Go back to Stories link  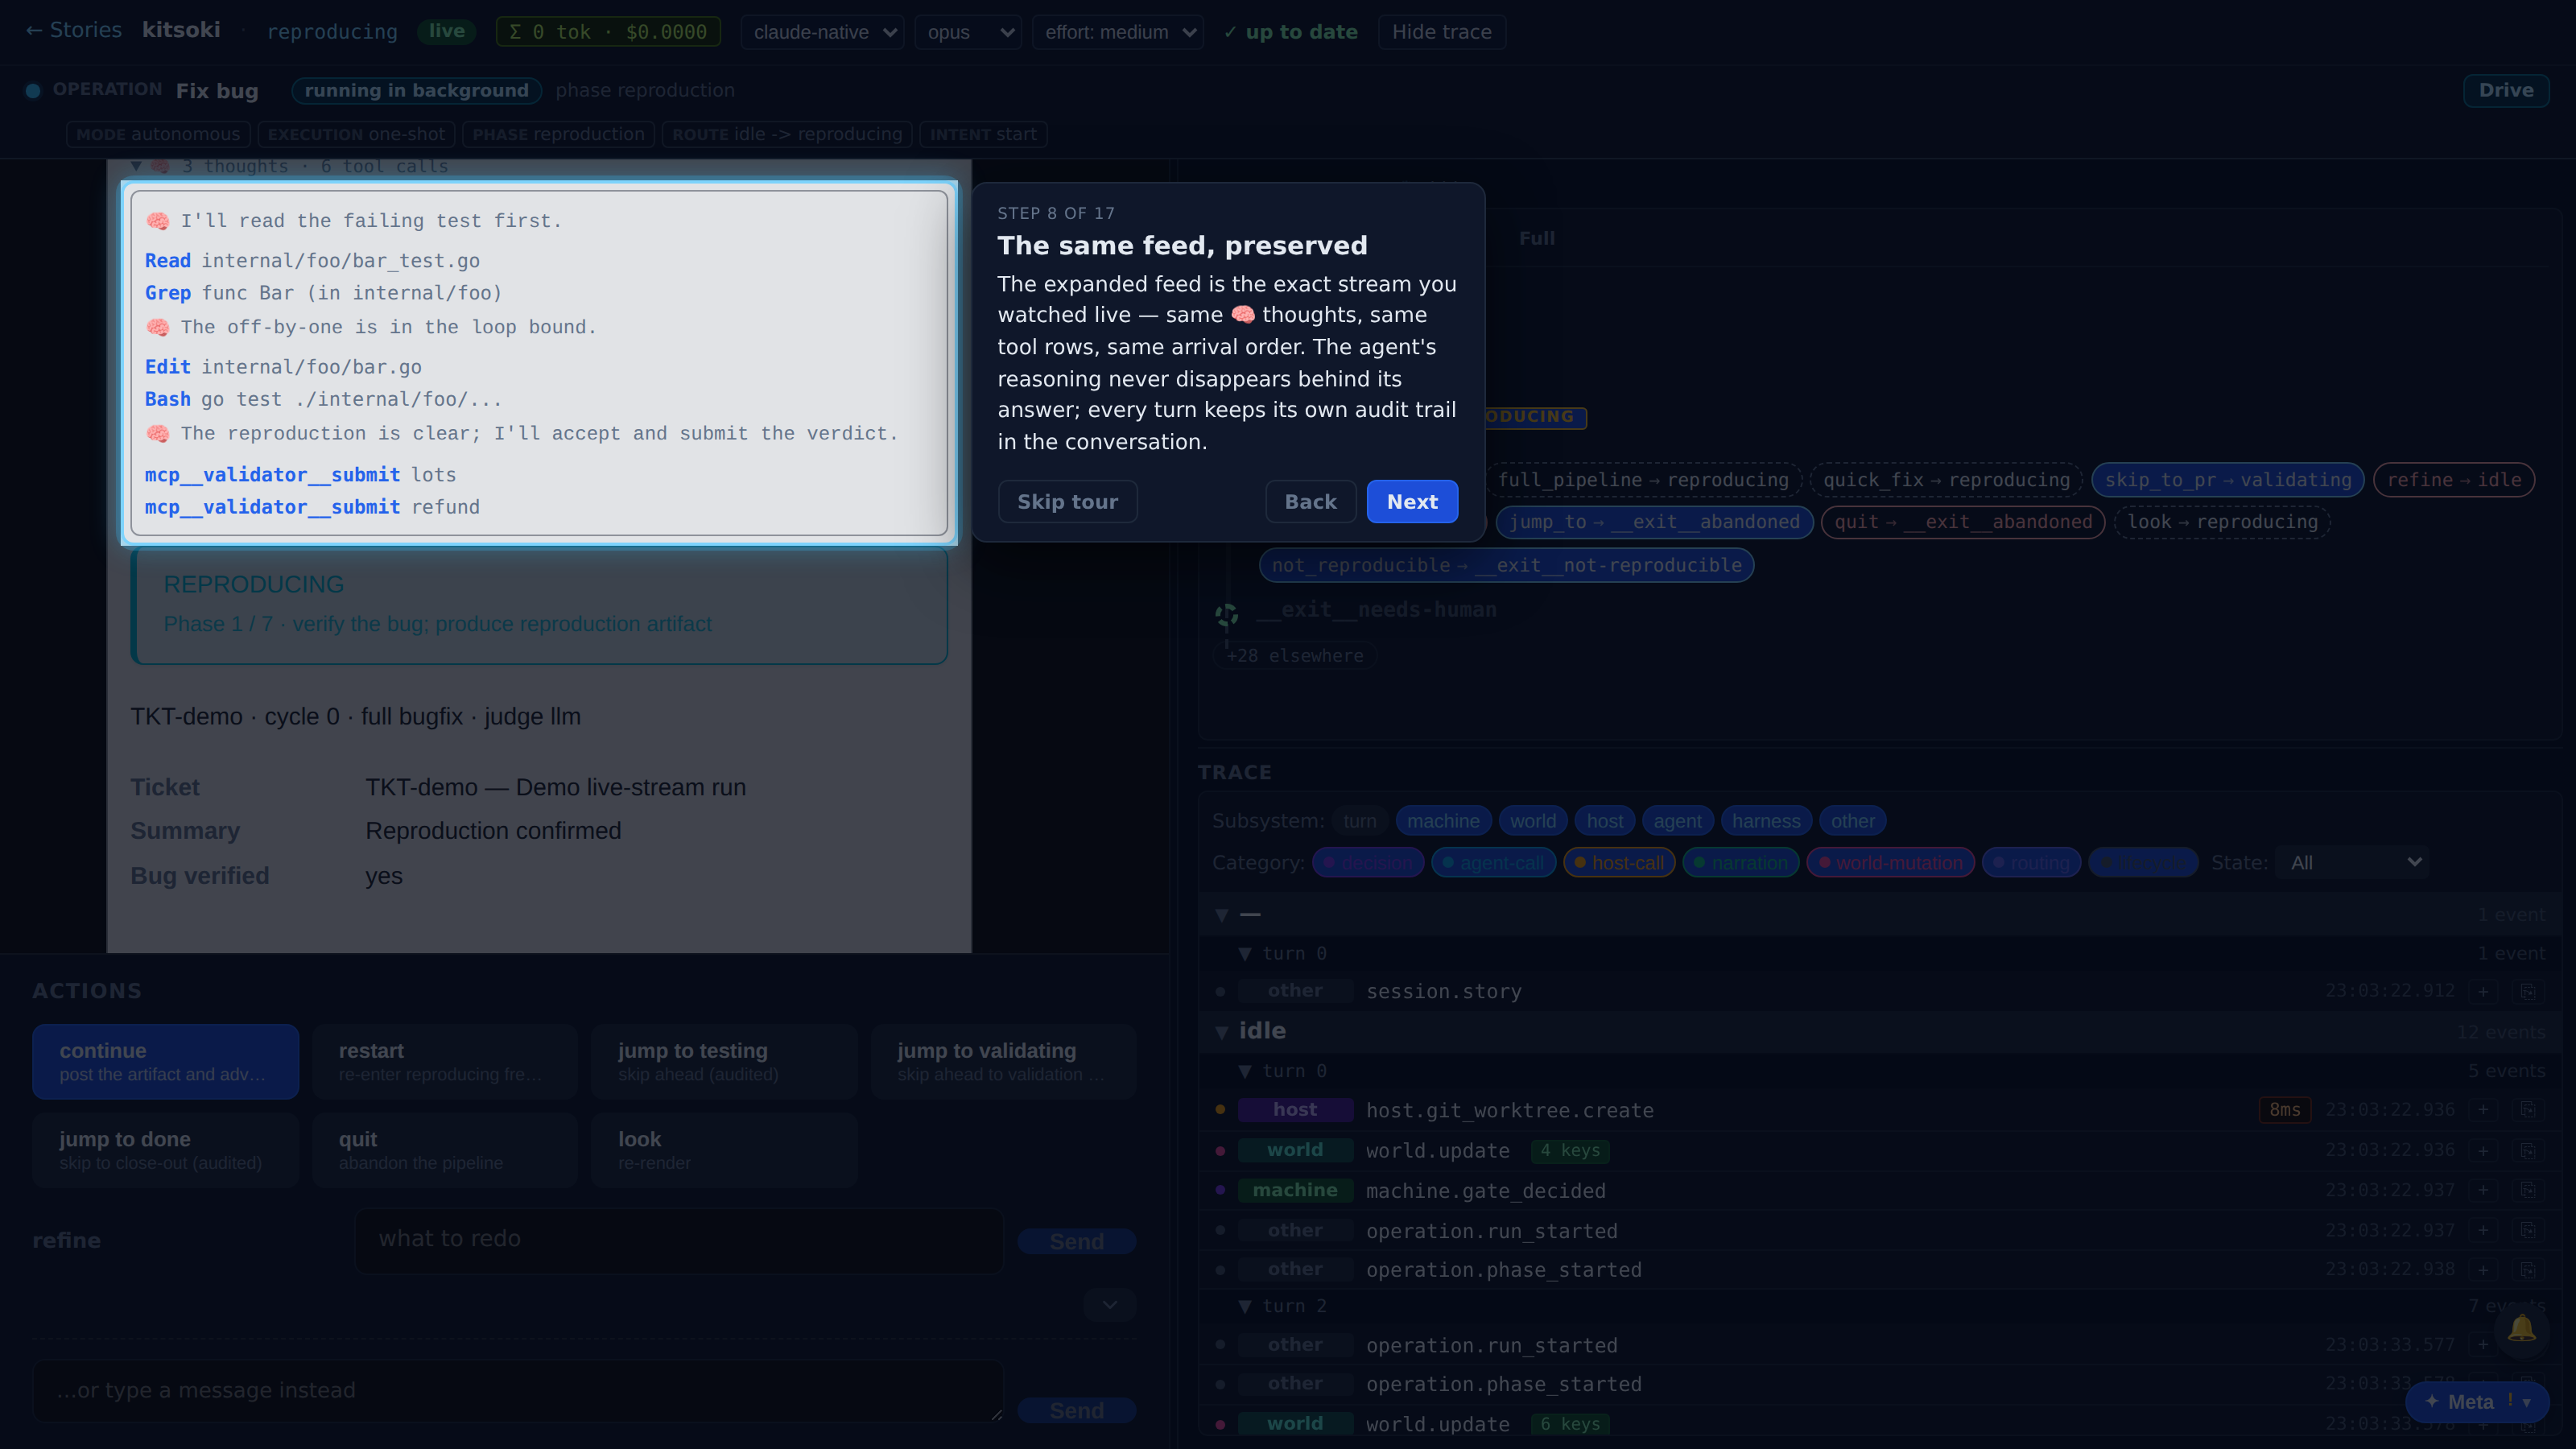point(73,31)
